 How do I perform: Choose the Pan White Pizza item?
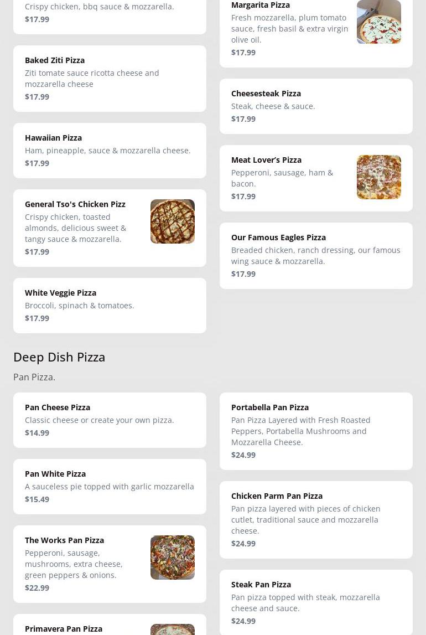[x=110, y=486]
